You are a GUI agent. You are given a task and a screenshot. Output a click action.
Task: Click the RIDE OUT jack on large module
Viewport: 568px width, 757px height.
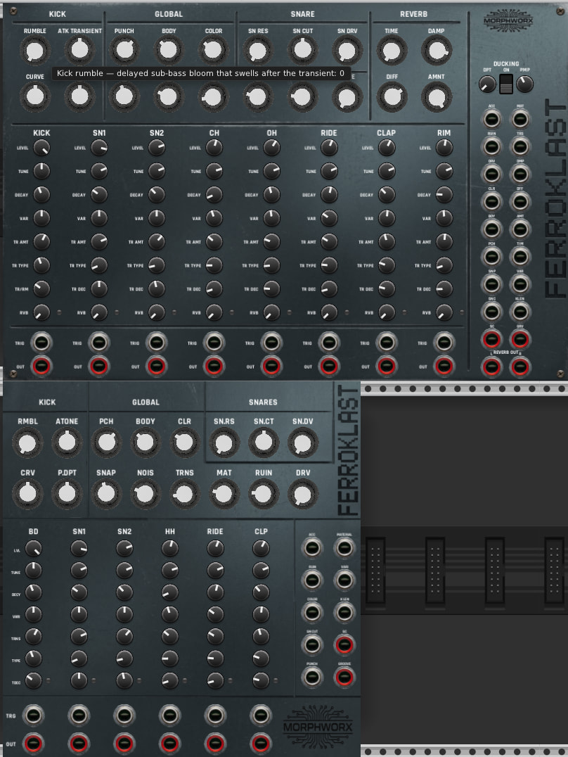click(x=328, y=366)
